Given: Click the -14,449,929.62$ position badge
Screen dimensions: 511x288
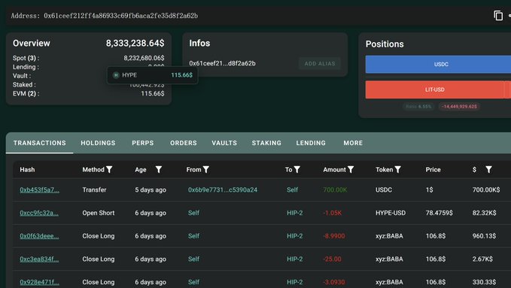Looking at the screenshot, I should click(459, 107).
